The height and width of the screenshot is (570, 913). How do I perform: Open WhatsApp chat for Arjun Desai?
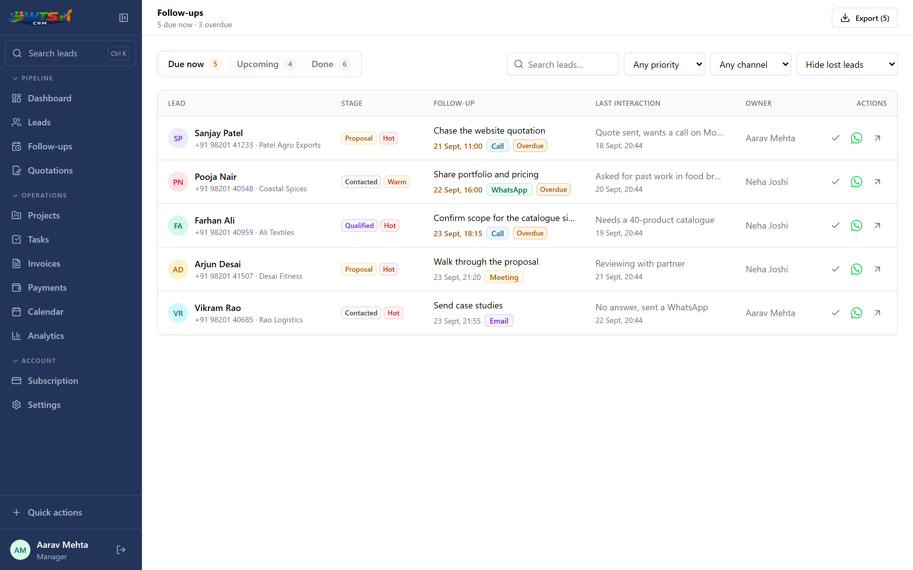pyautogui.click(x=856, y=269)
